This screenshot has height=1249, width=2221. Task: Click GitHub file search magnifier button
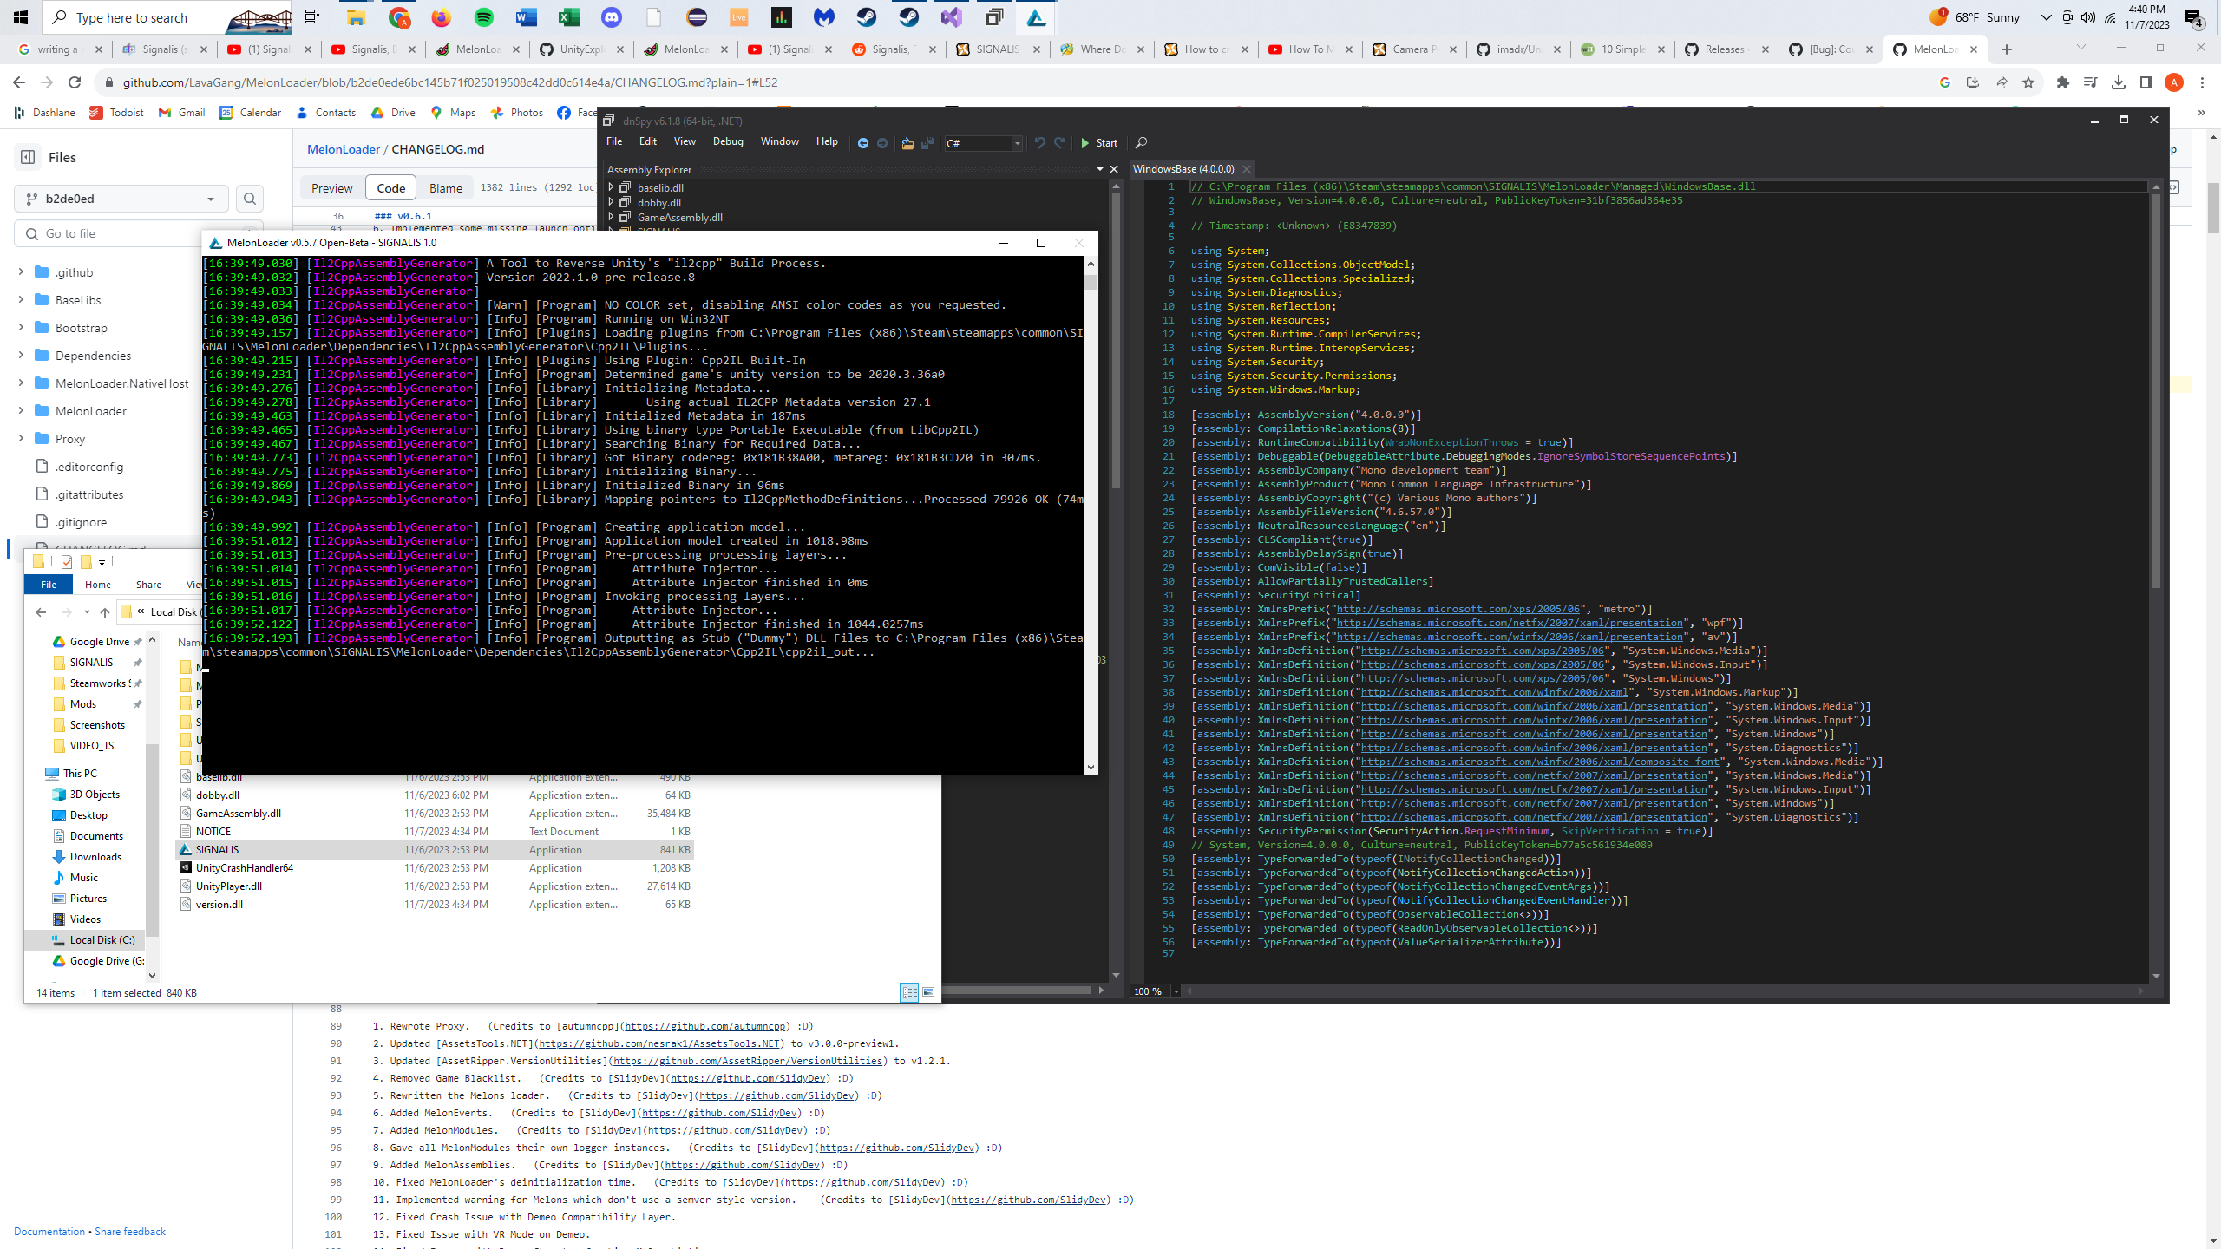point(250,199)
